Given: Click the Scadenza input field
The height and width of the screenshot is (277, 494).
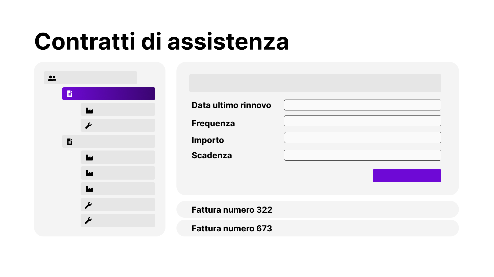Looking at the screenshot, I should tap(362, 155).
